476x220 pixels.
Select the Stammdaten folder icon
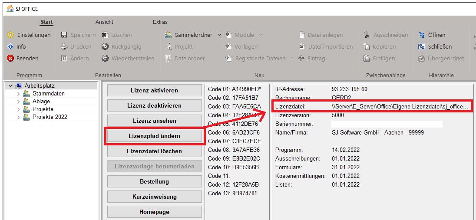[x=26, y=94]
